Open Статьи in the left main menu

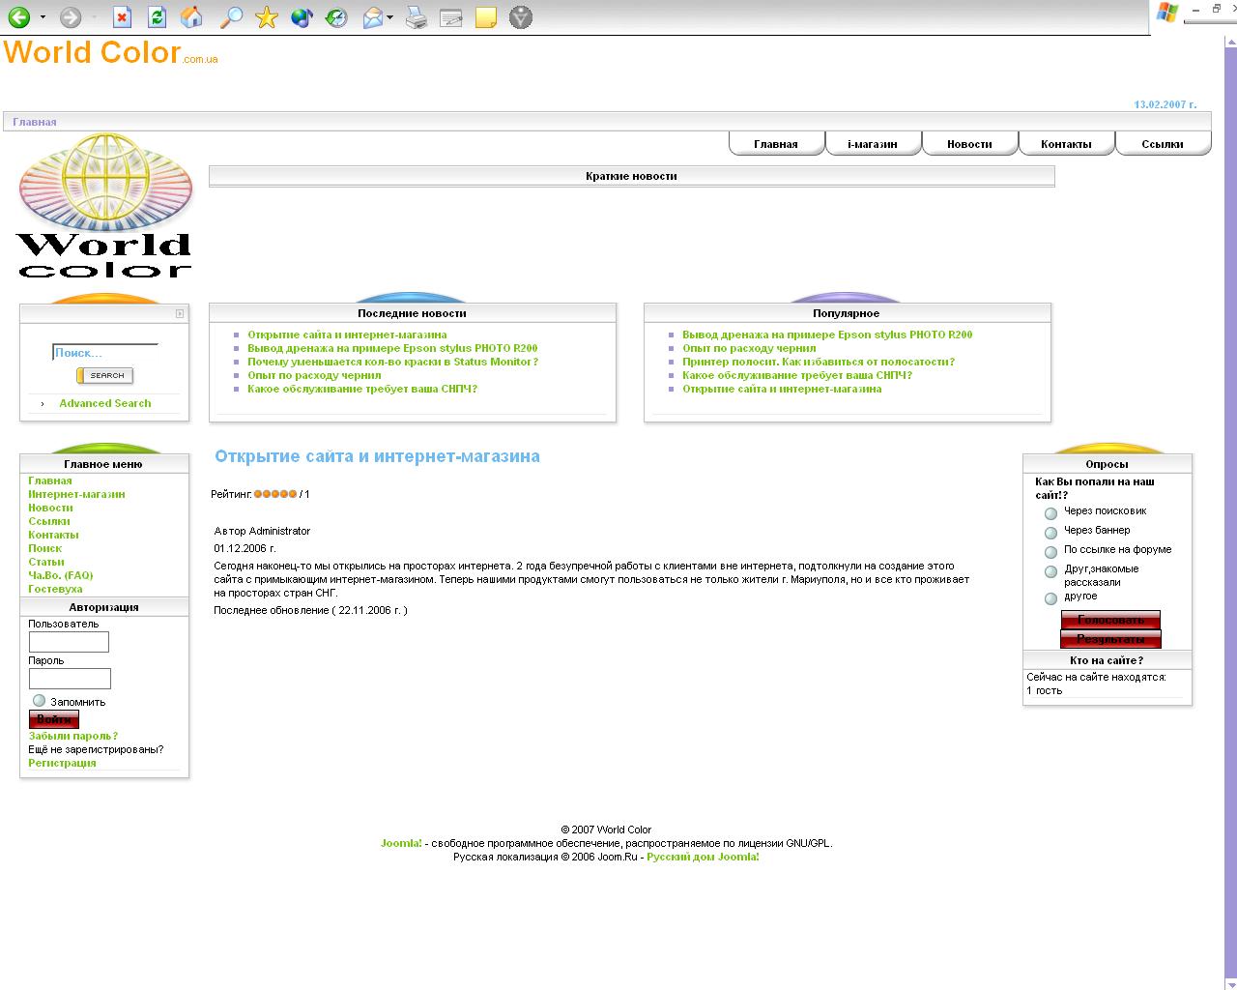(46, 562)
